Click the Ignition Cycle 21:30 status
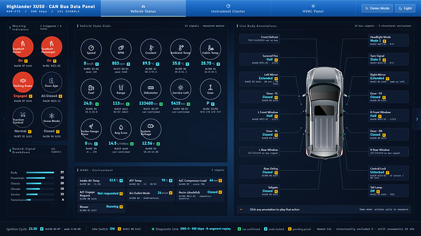Image resolution: width=421 pixels, height=236 pixels. (x=43, y=229)
